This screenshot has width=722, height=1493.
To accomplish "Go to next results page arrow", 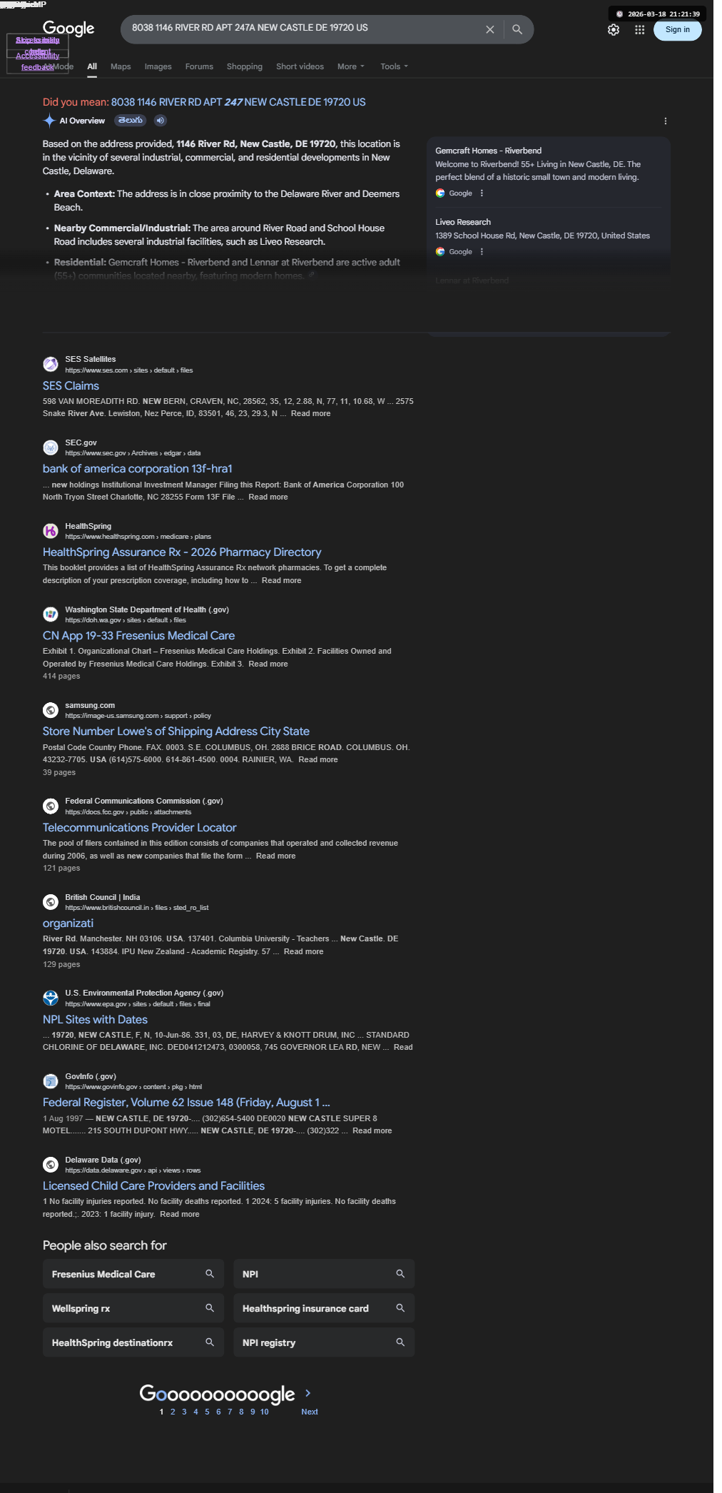I will click(308, 1393).
